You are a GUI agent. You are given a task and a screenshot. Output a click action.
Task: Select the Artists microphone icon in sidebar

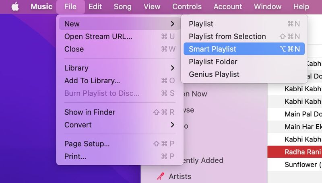tap(161, 176)
